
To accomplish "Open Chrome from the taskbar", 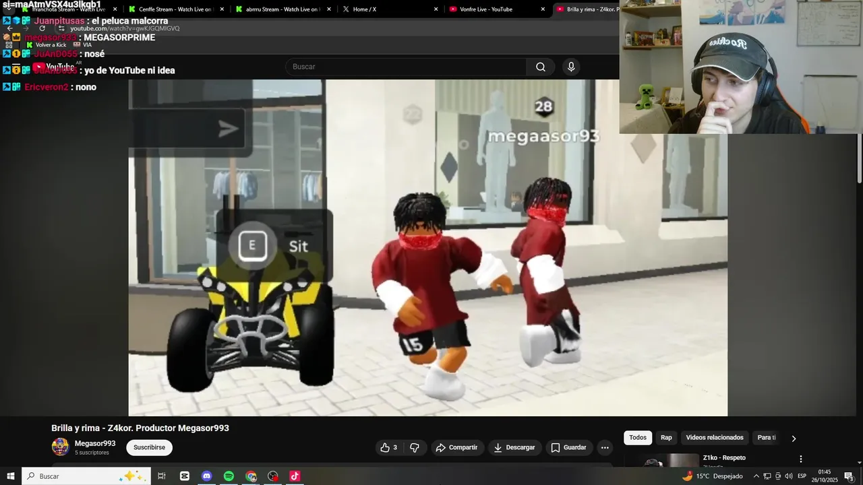I will (x=251, y=476).
